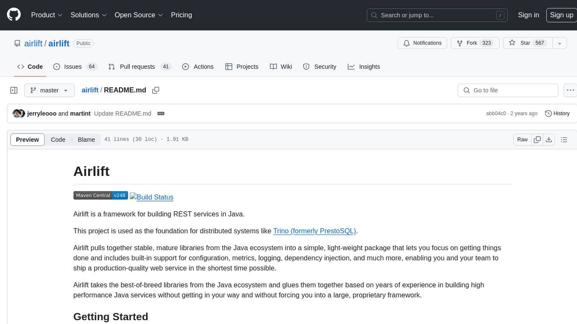Expand the Open Source menu
The image size is (577, 324).
click(139, 15)
